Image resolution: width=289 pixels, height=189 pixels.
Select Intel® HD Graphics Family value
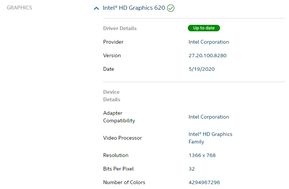pos(210,138)
